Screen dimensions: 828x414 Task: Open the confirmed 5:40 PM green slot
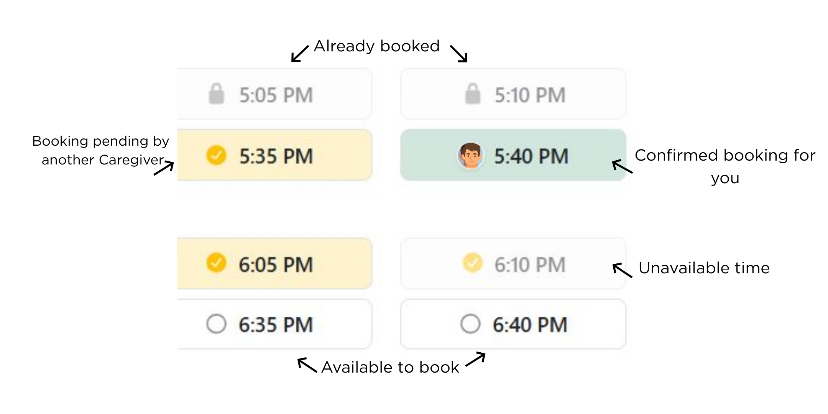coord(513,155)
